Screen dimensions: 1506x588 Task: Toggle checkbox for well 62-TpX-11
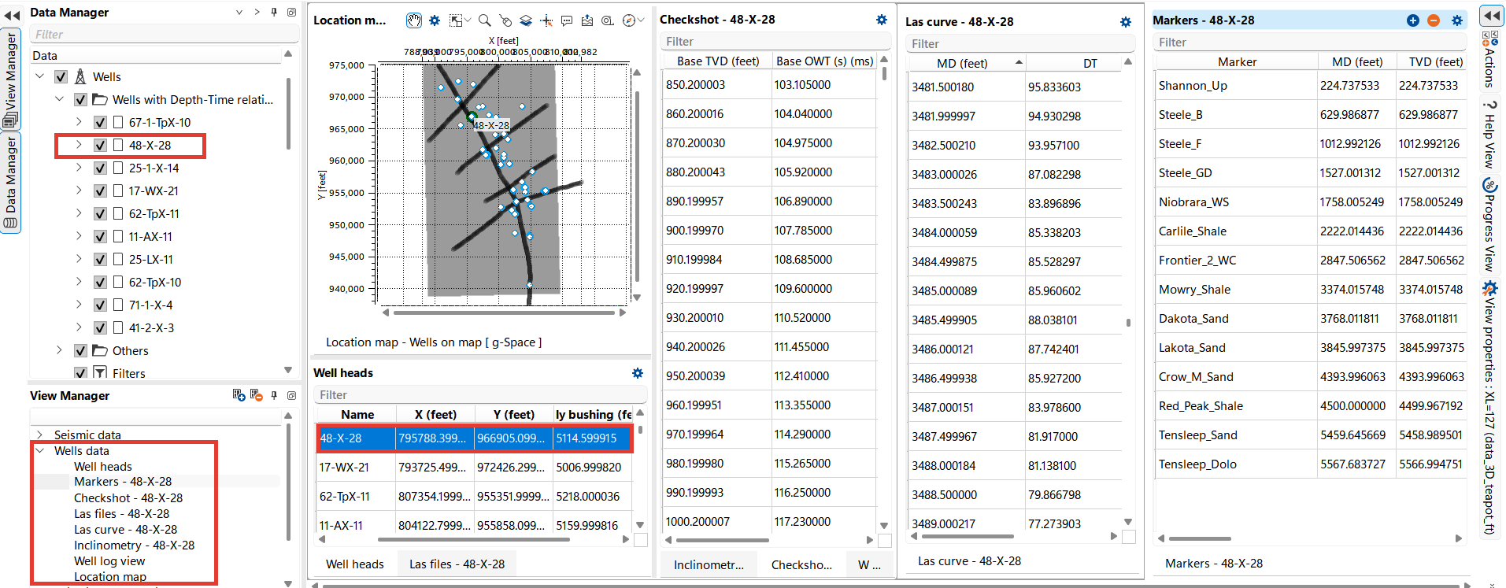coord(100,213)
